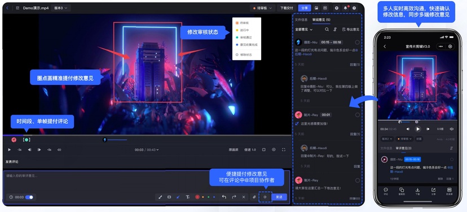Select the text annotation tool
The image size is (467, 212).
(x=188, y=197)
